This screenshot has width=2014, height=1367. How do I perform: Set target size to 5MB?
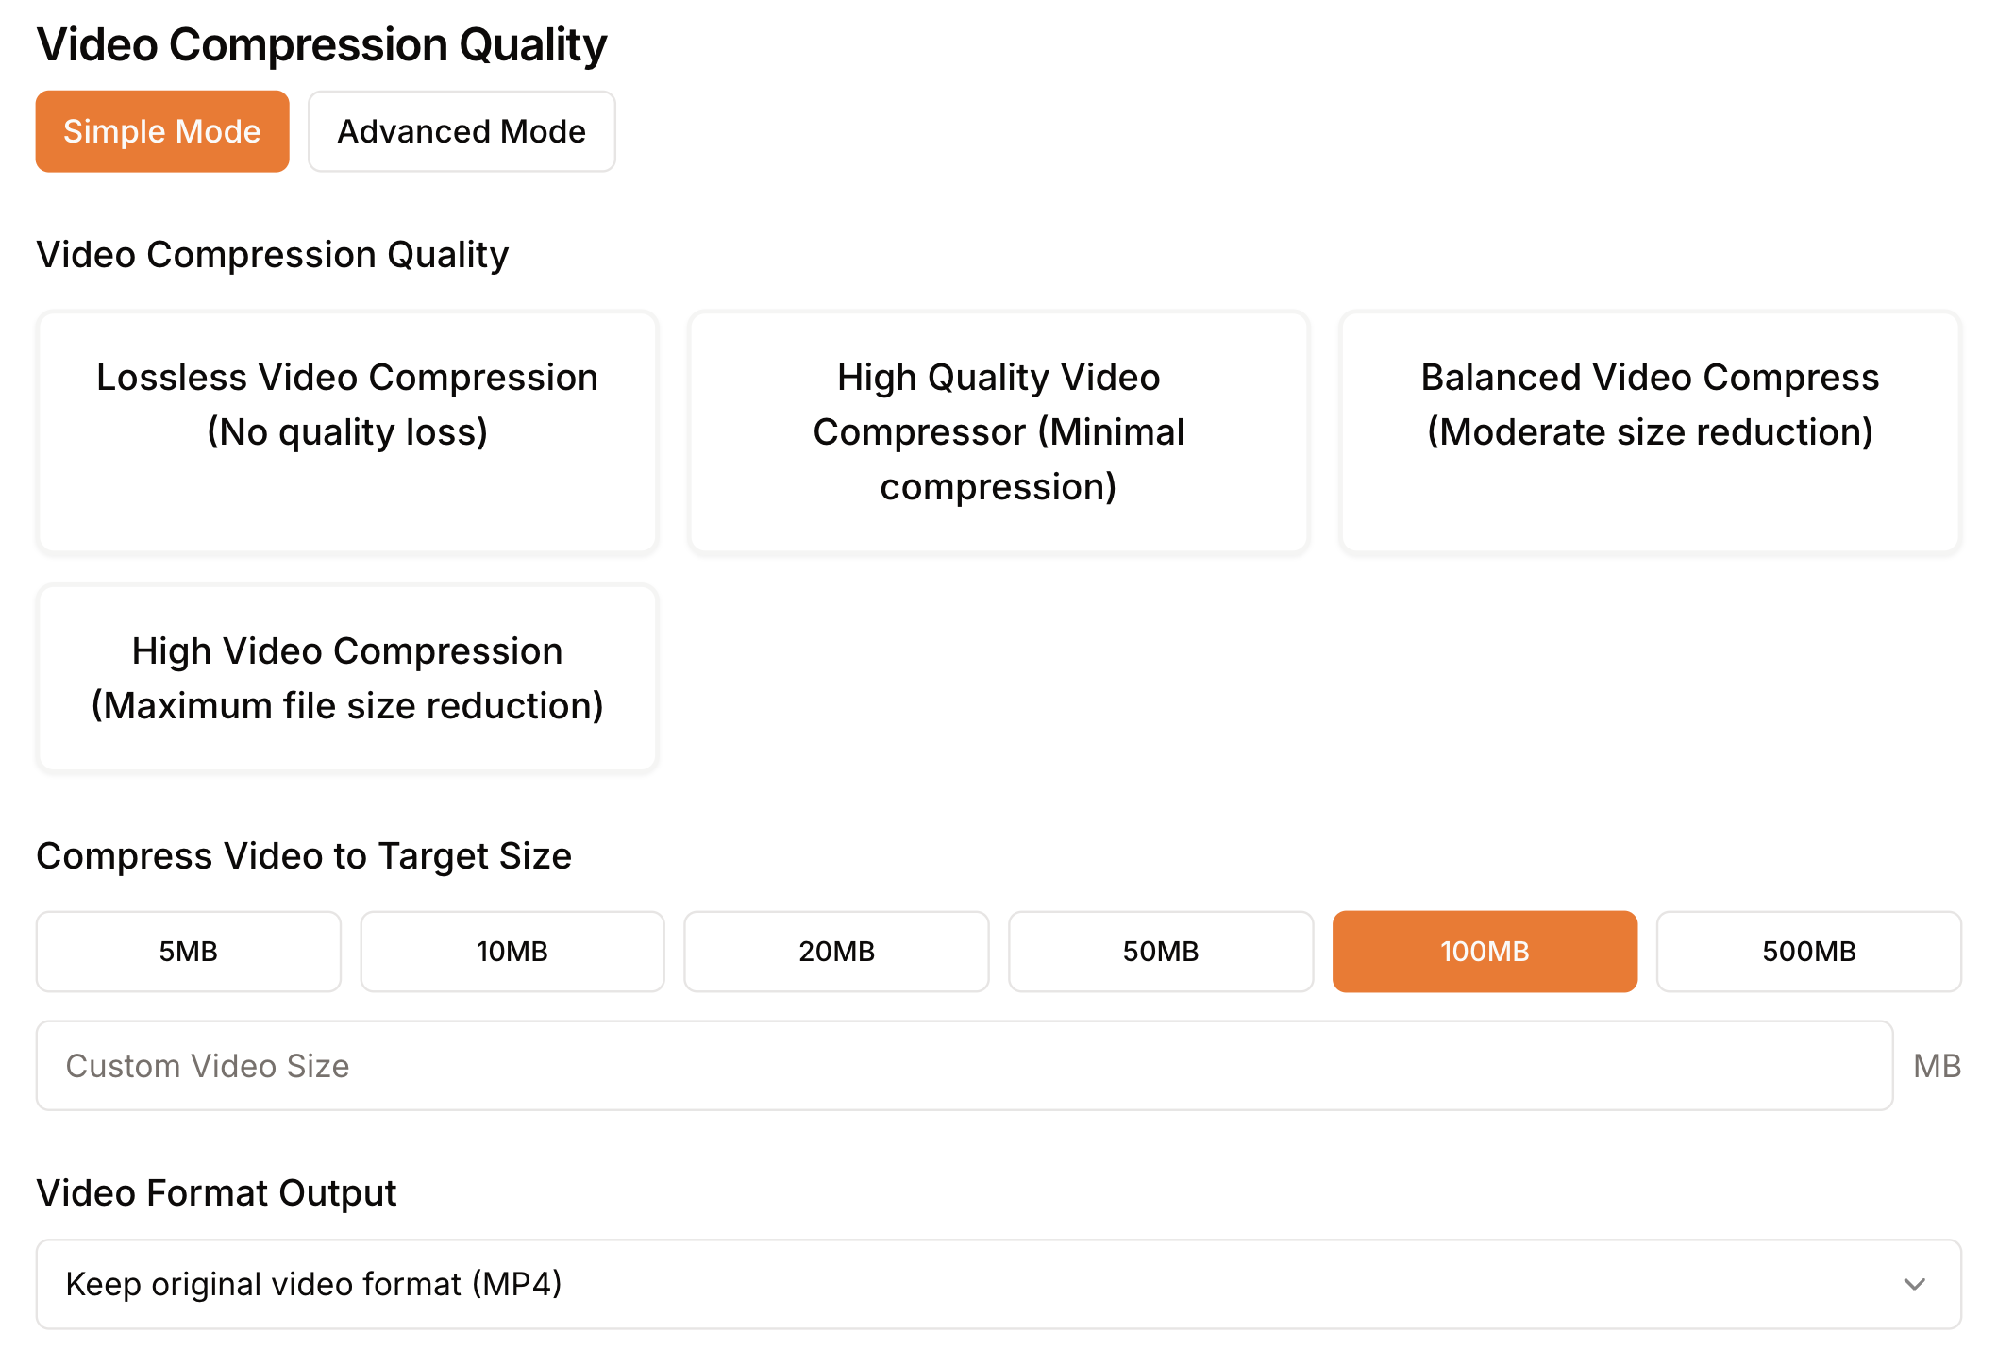[188, 952]
